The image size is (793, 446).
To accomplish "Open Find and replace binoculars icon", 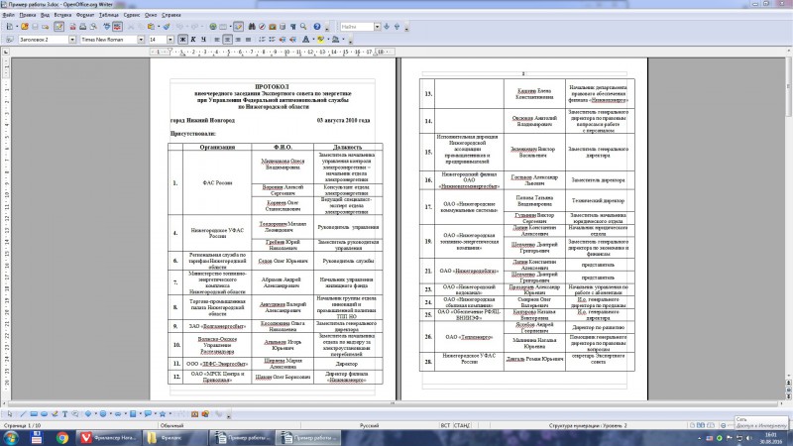I will [252, 27].
